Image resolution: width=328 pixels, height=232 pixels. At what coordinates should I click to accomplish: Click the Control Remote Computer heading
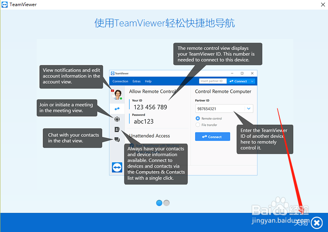[x=223, y=91]
